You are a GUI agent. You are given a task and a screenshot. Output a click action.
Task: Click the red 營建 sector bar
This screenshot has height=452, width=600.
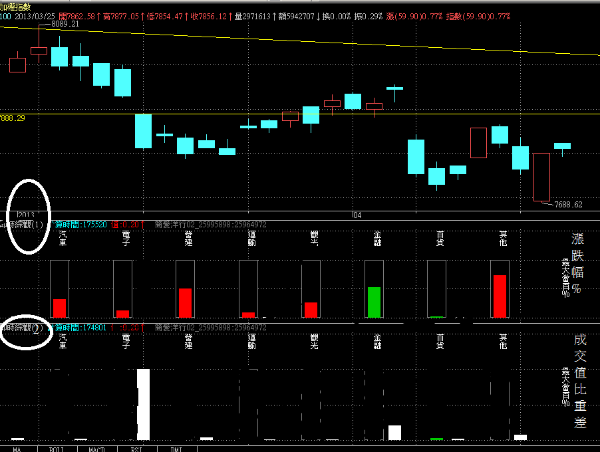(185, 302)
